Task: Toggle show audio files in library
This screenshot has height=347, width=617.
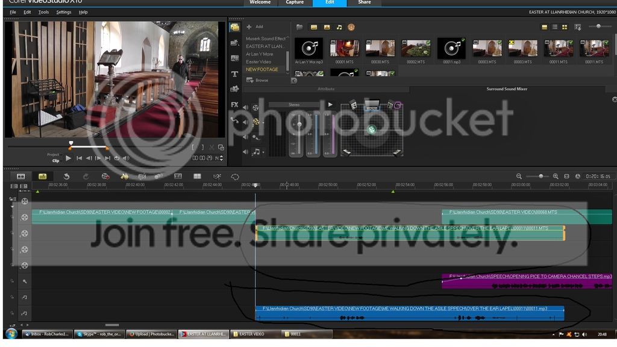Action: (339, 27)
